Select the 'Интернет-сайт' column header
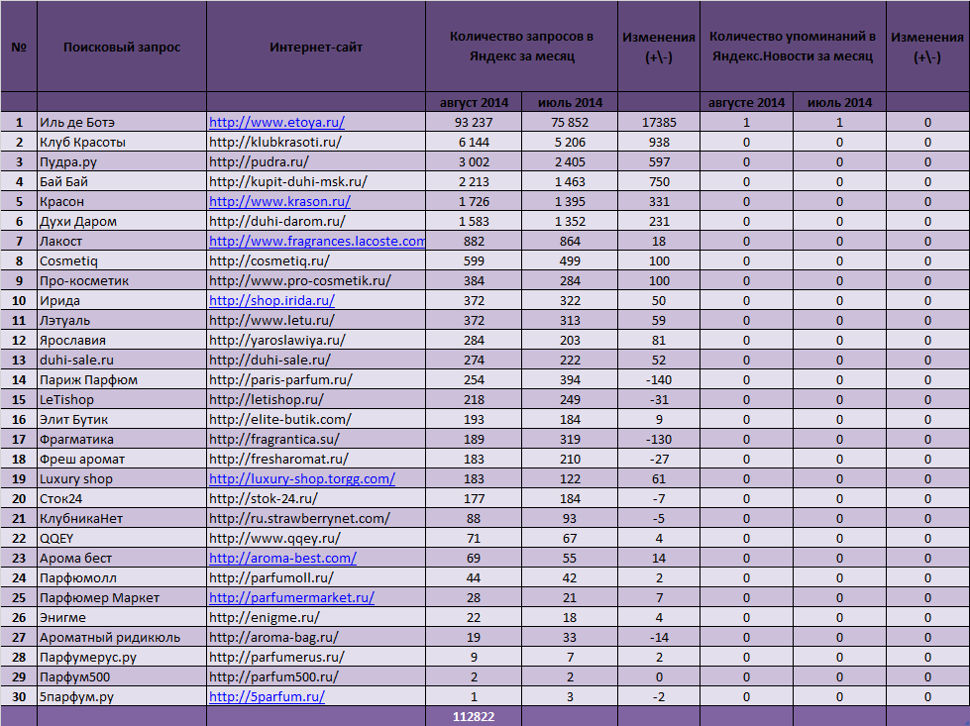Image resolution: width=970 pixels, height=726 pixels. pyautogui.click(x=316, y=47)
